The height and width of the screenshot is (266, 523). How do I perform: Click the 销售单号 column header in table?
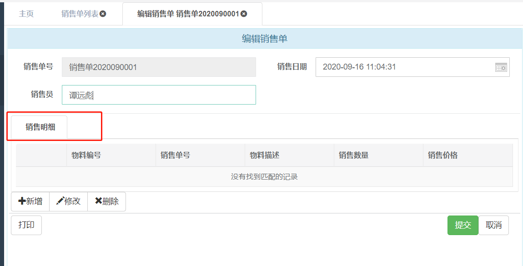tap(200, 155)
